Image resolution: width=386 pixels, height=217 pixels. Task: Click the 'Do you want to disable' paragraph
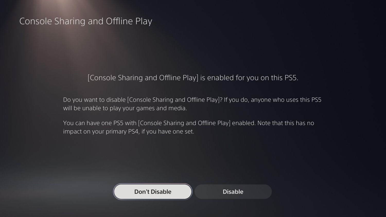[x=192, y=104]
